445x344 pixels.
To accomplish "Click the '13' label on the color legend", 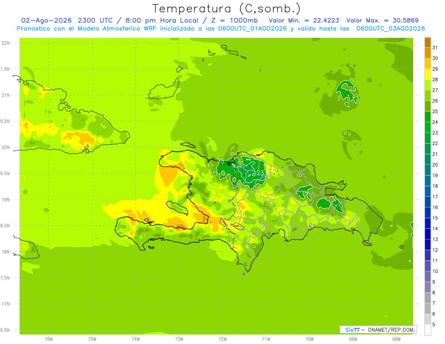I will pyautogui.click(x=435, y=239).
